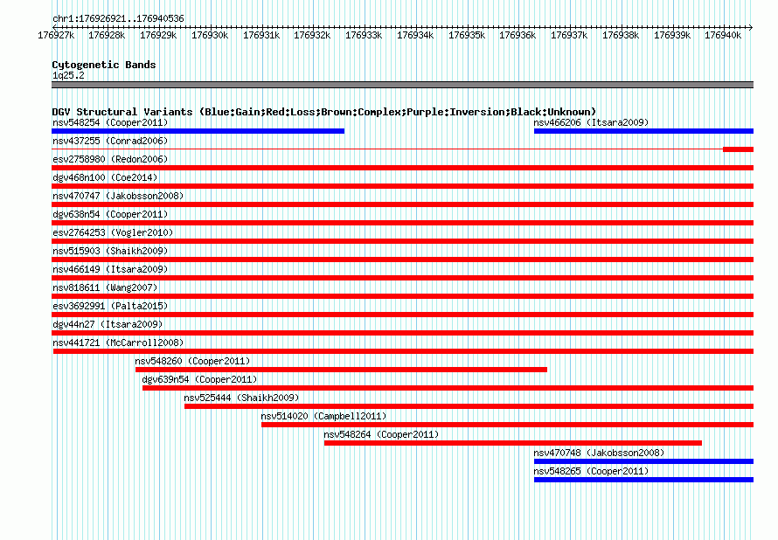The height and width of the screenshot is (540, 778).
Task: Select the gray cytogenetic band bar
Action: (402, 85)
